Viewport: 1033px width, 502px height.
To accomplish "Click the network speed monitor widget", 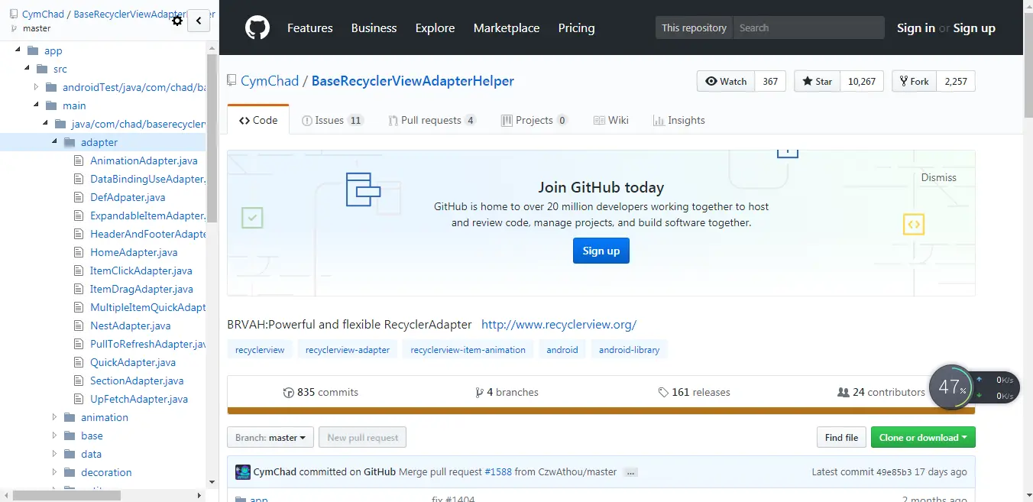I will tap(974, 387).
